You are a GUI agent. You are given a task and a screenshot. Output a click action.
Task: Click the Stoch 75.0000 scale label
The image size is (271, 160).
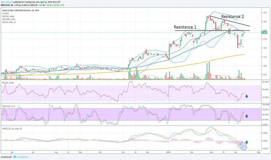click(x=265, y=110)
